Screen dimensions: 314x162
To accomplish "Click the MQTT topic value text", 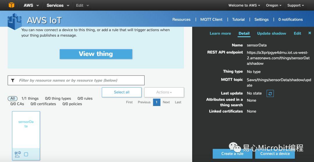I will [279, 83].
